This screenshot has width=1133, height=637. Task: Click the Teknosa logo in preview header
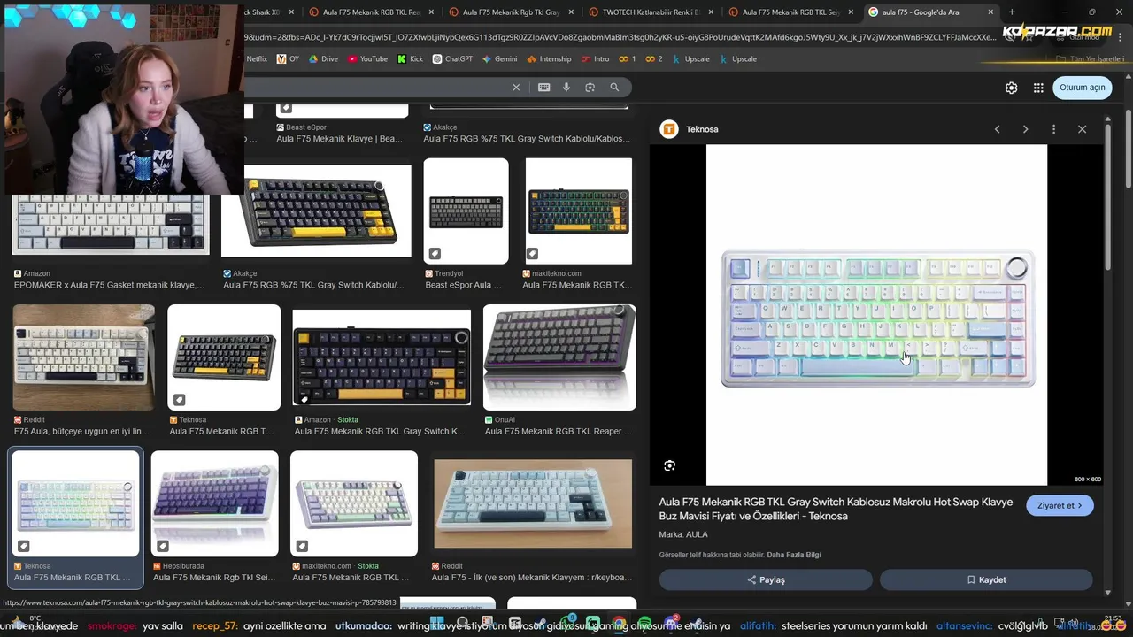tap(669, 129)
